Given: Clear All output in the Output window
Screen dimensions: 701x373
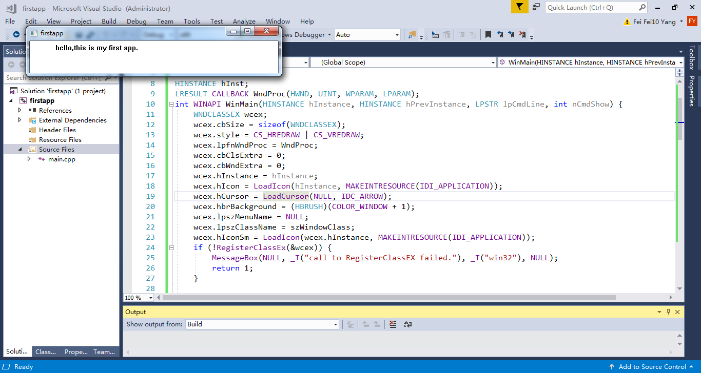Looking at the screenshot, I should pos(393,324).
